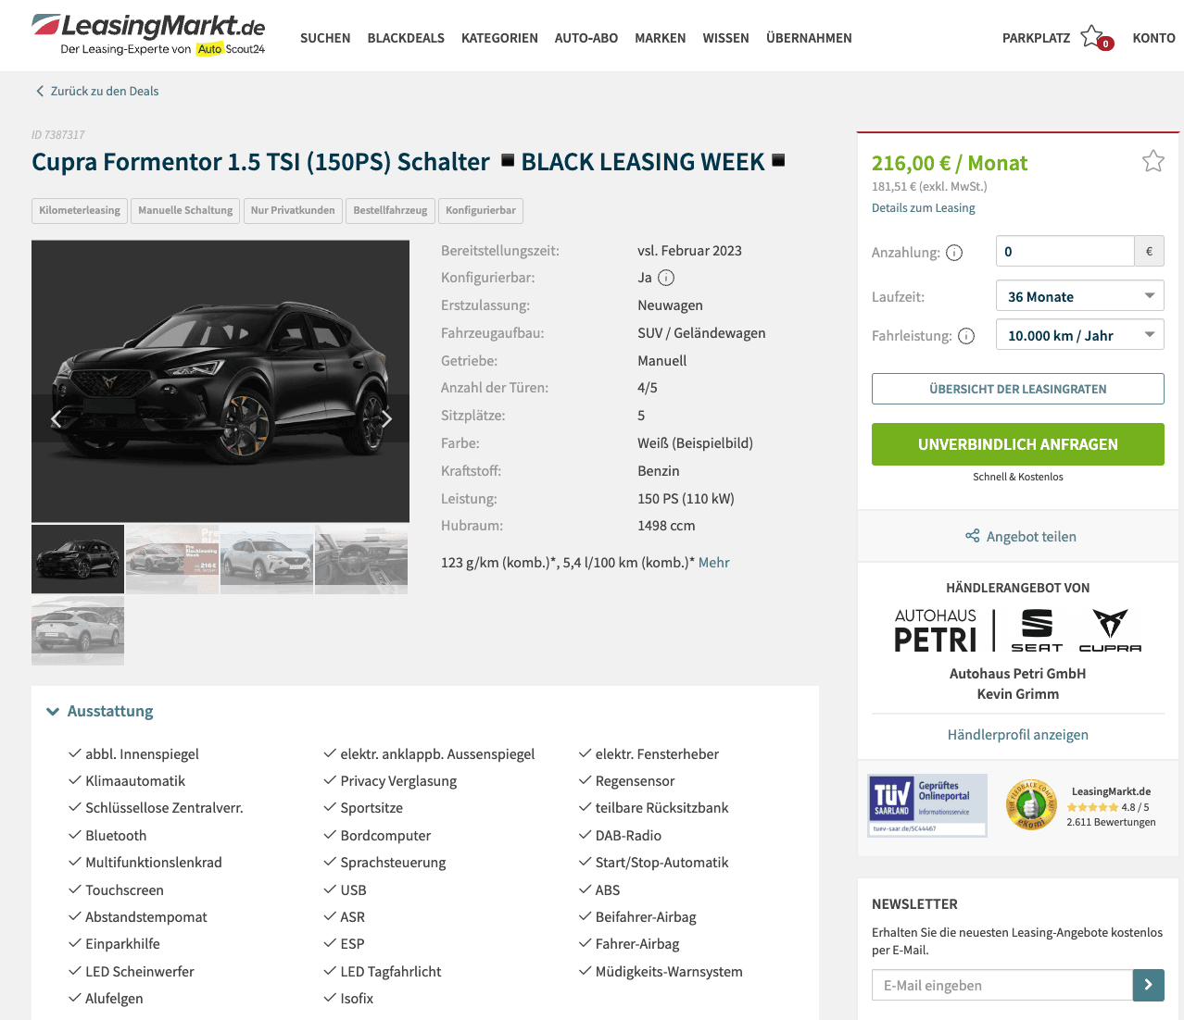Select interior steering wheel thumbnail
The image size is (1184, 1020).
click(361, 559)
